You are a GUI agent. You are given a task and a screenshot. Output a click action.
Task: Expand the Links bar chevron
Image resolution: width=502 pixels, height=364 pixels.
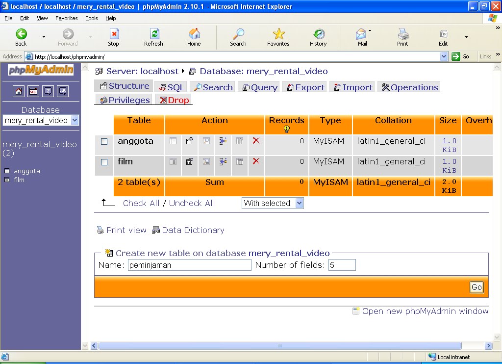coord(498,54)
